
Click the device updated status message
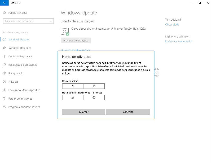coord(108,29)
